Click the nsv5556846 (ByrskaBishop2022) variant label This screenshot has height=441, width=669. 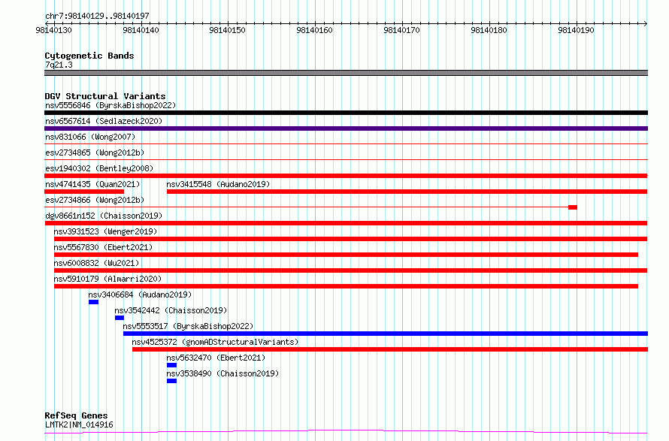tap(110, 105)
